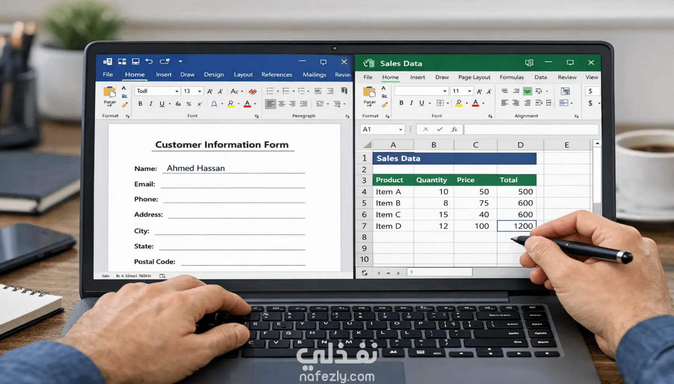
Task: Click into the Excel formula bar
Action: 531,129
